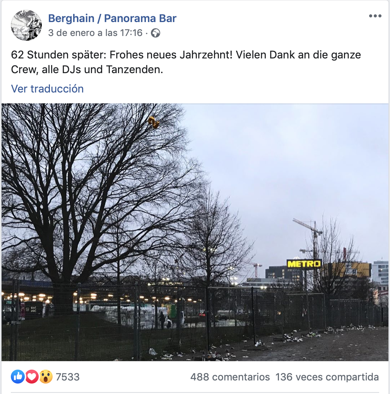The width and height of the screenshot is (390, 394).
Task: Click Ver traducción to translate post
Action: coord(47,89)
